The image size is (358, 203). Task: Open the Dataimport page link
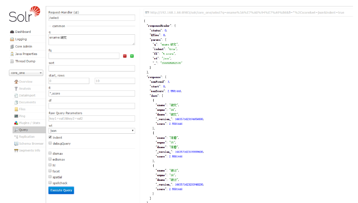[27, 95]
